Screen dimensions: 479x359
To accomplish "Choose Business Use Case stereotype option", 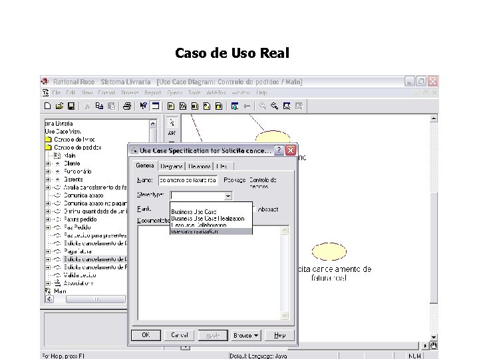I will pos(211,211).
